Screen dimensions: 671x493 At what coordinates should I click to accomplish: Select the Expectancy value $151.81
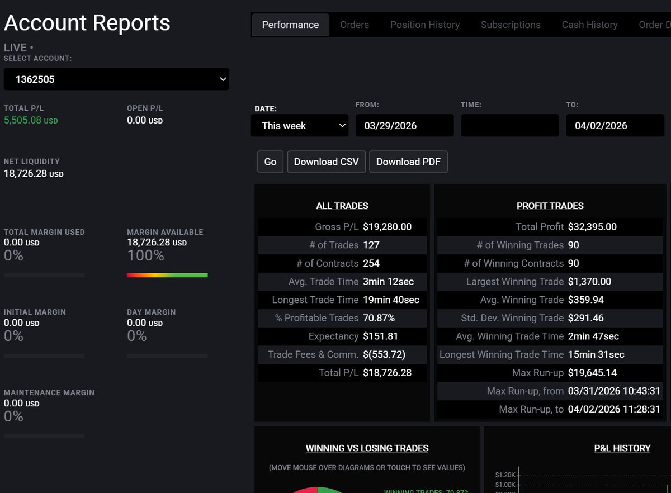[x=380, y=336]
